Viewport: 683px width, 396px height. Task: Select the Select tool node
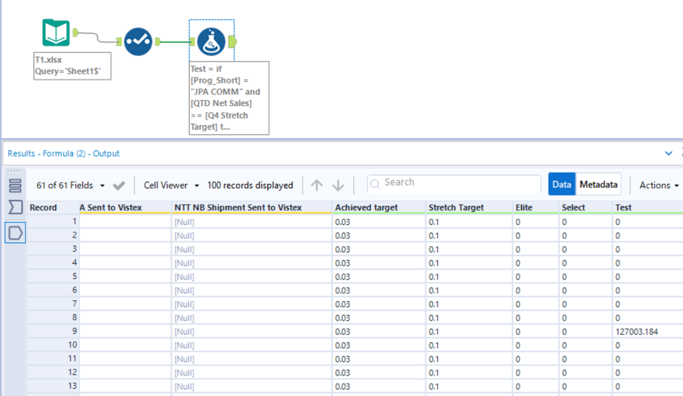pyautogui.click(x=137, y=42)
